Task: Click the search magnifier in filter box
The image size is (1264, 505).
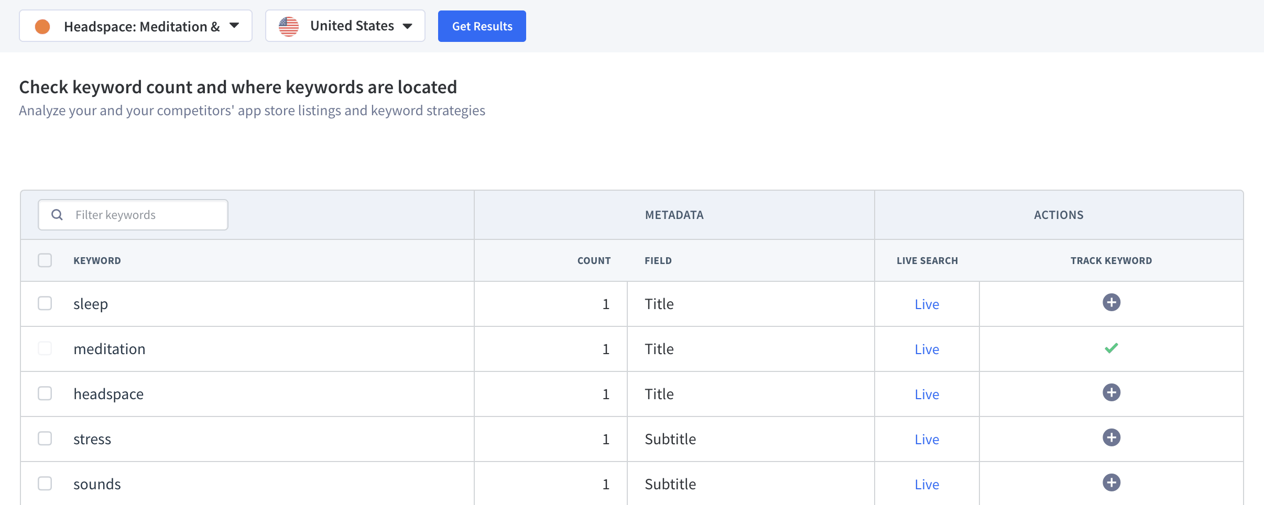Action: 57,215
